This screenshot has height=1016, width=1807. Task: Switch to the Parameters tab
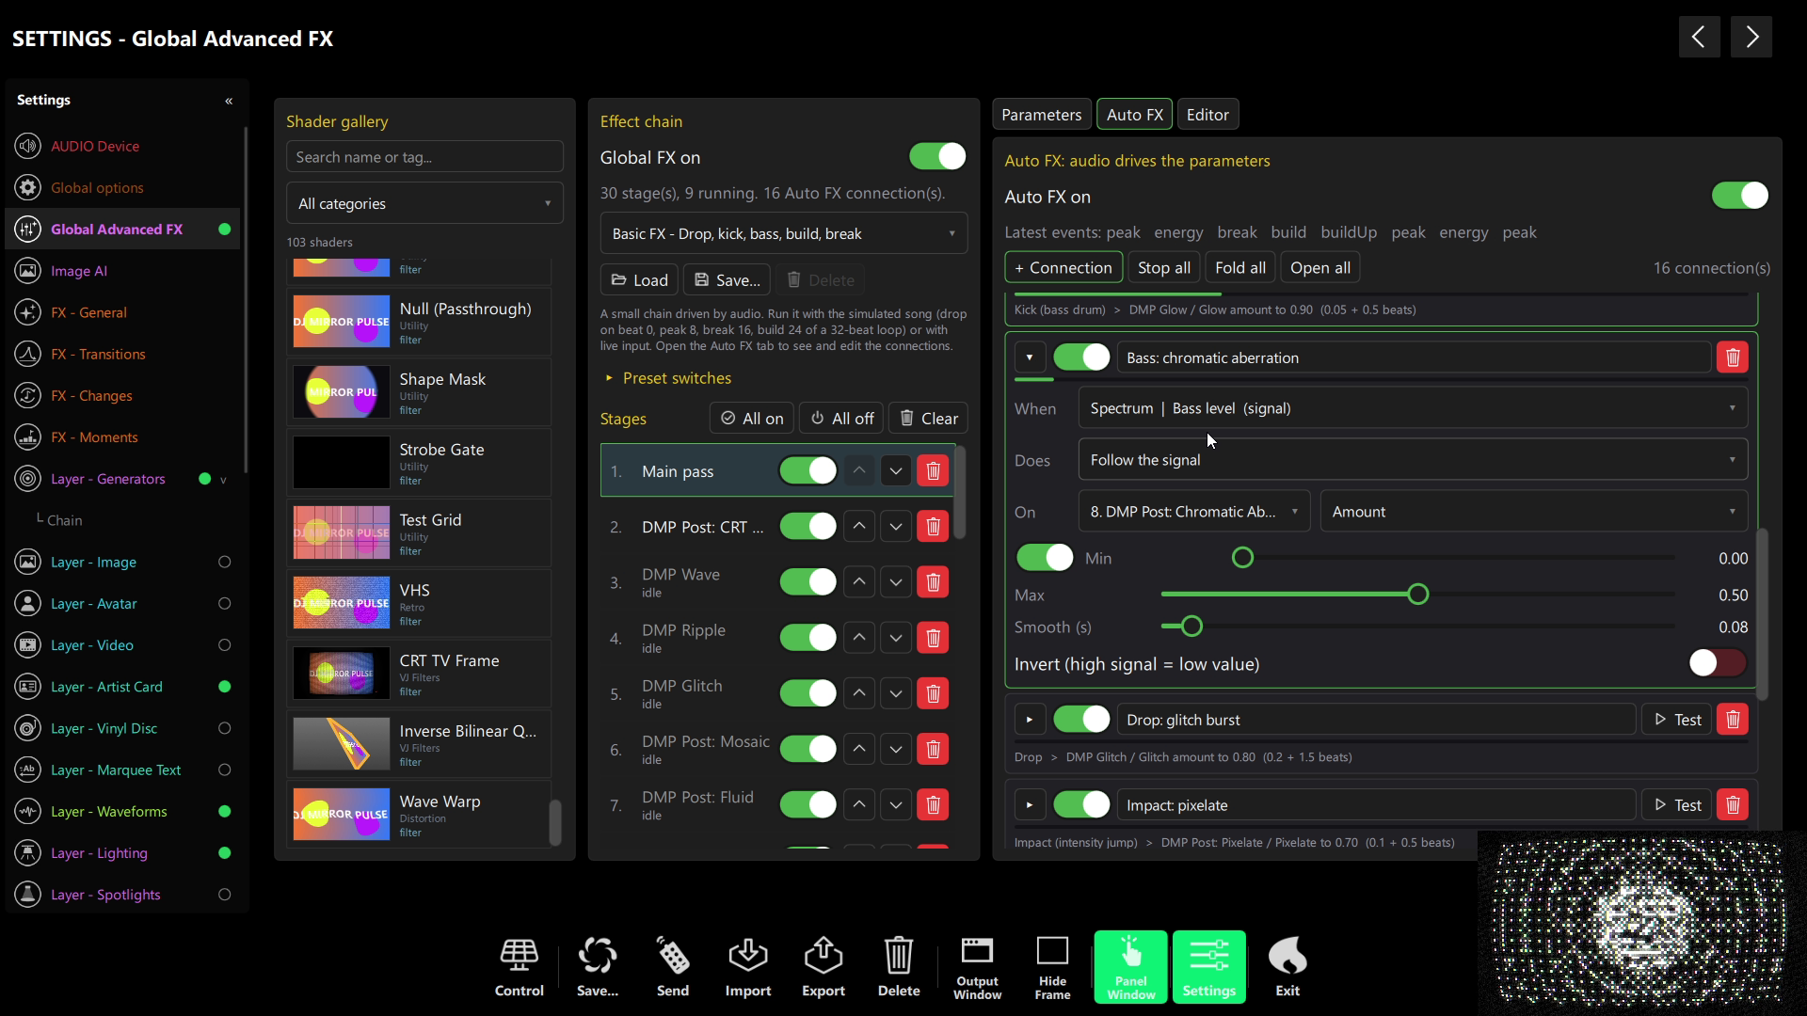click(1041, 115)
